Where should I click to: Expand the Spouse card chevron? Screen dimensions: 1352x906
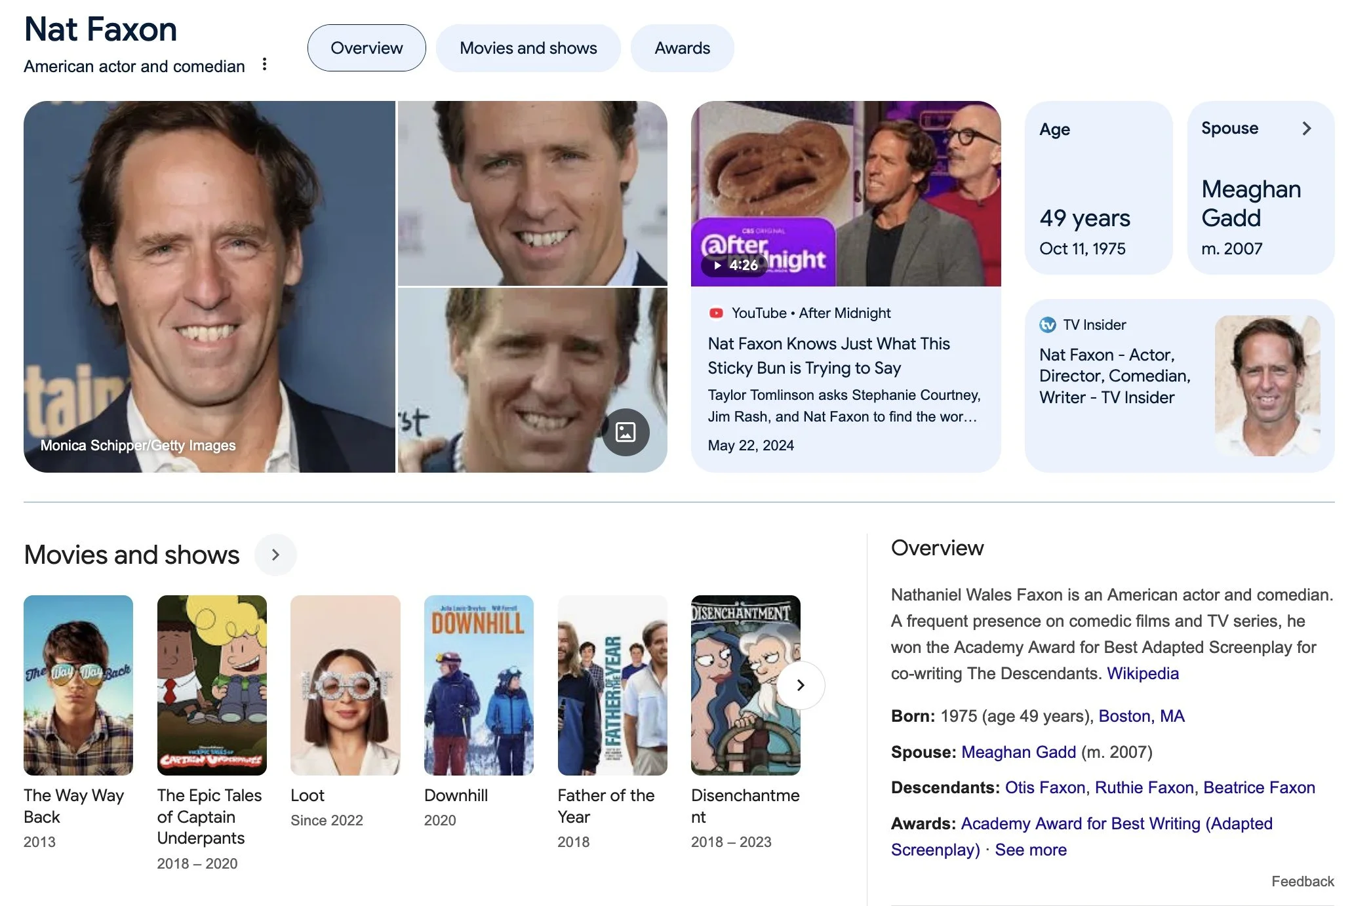point(1306,128)
